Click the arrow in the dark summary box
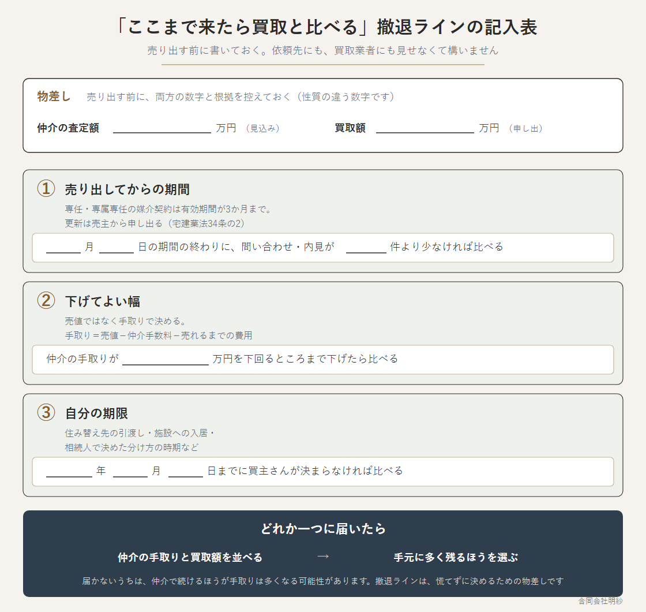This screenshot has width=646, height=612. (x=323, y=557)
